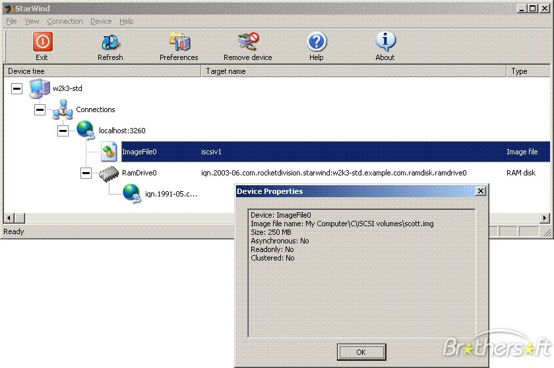
Task: Click the Image file name line in dialog
Action: point(342,224)
